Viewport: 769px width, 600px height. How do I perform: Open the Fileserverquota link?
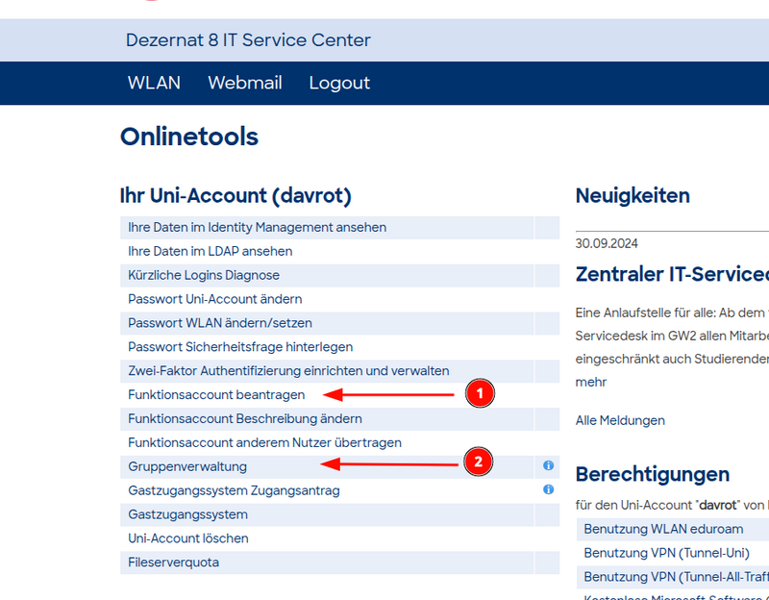[x=172, y=562]
